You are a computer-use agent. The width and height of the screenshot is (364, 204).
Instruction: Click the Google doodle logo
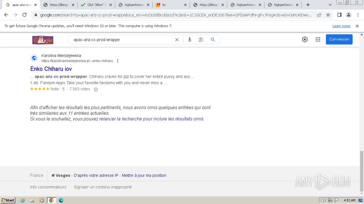pyautogui.click(x=43, y=40)
